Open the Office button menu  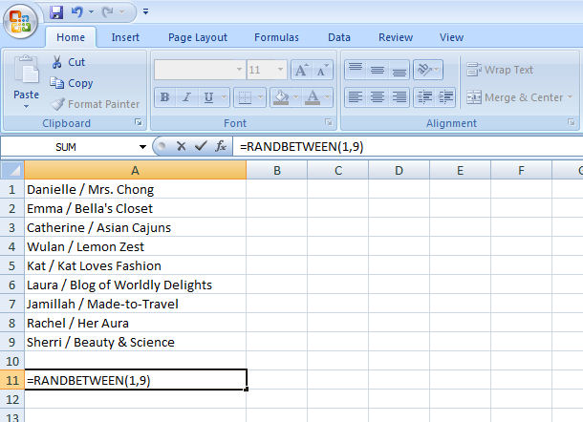[20, 22]
